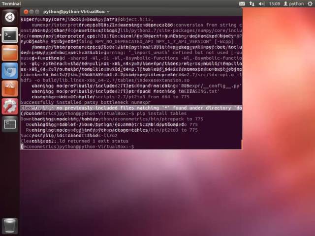315x236 pixels.
Task: Click the 'ld returned 1 exit status' line
Action: coord(74,141)
